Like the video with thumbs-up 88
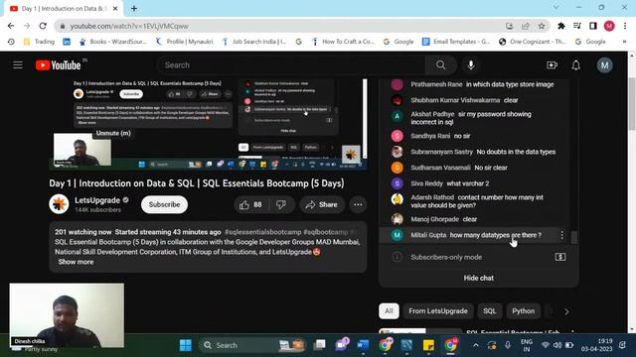 pos(250,205)
